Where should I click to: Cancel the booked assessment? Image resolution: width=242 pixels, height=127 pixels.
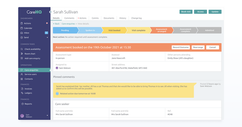213,47
